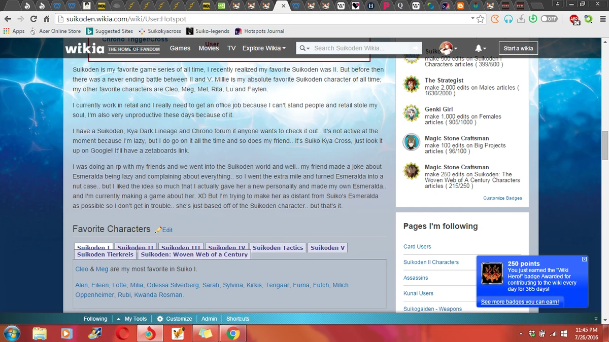Open the Suikoden II Characters followed page

tap(431, 262)
